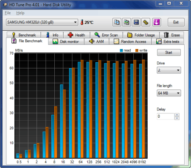Viewport: 191px width, 168px height.
Task: Open the Help menu
Action: click(x=20, y=13)
